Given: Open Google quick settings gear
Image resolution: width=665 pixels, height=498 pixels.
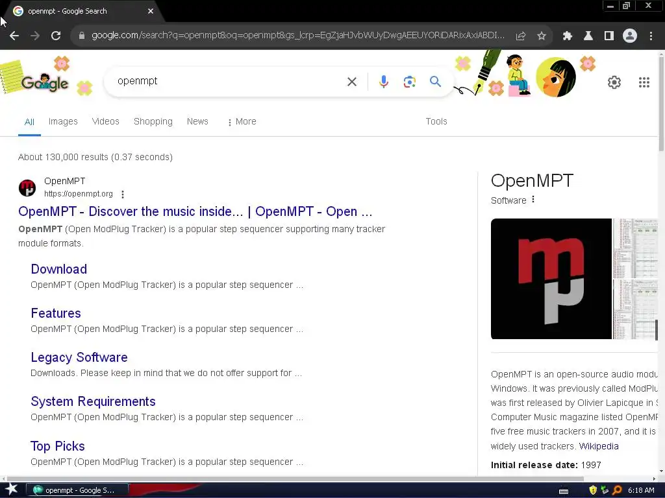Looking at the screenshot, I should click(614, 82).
